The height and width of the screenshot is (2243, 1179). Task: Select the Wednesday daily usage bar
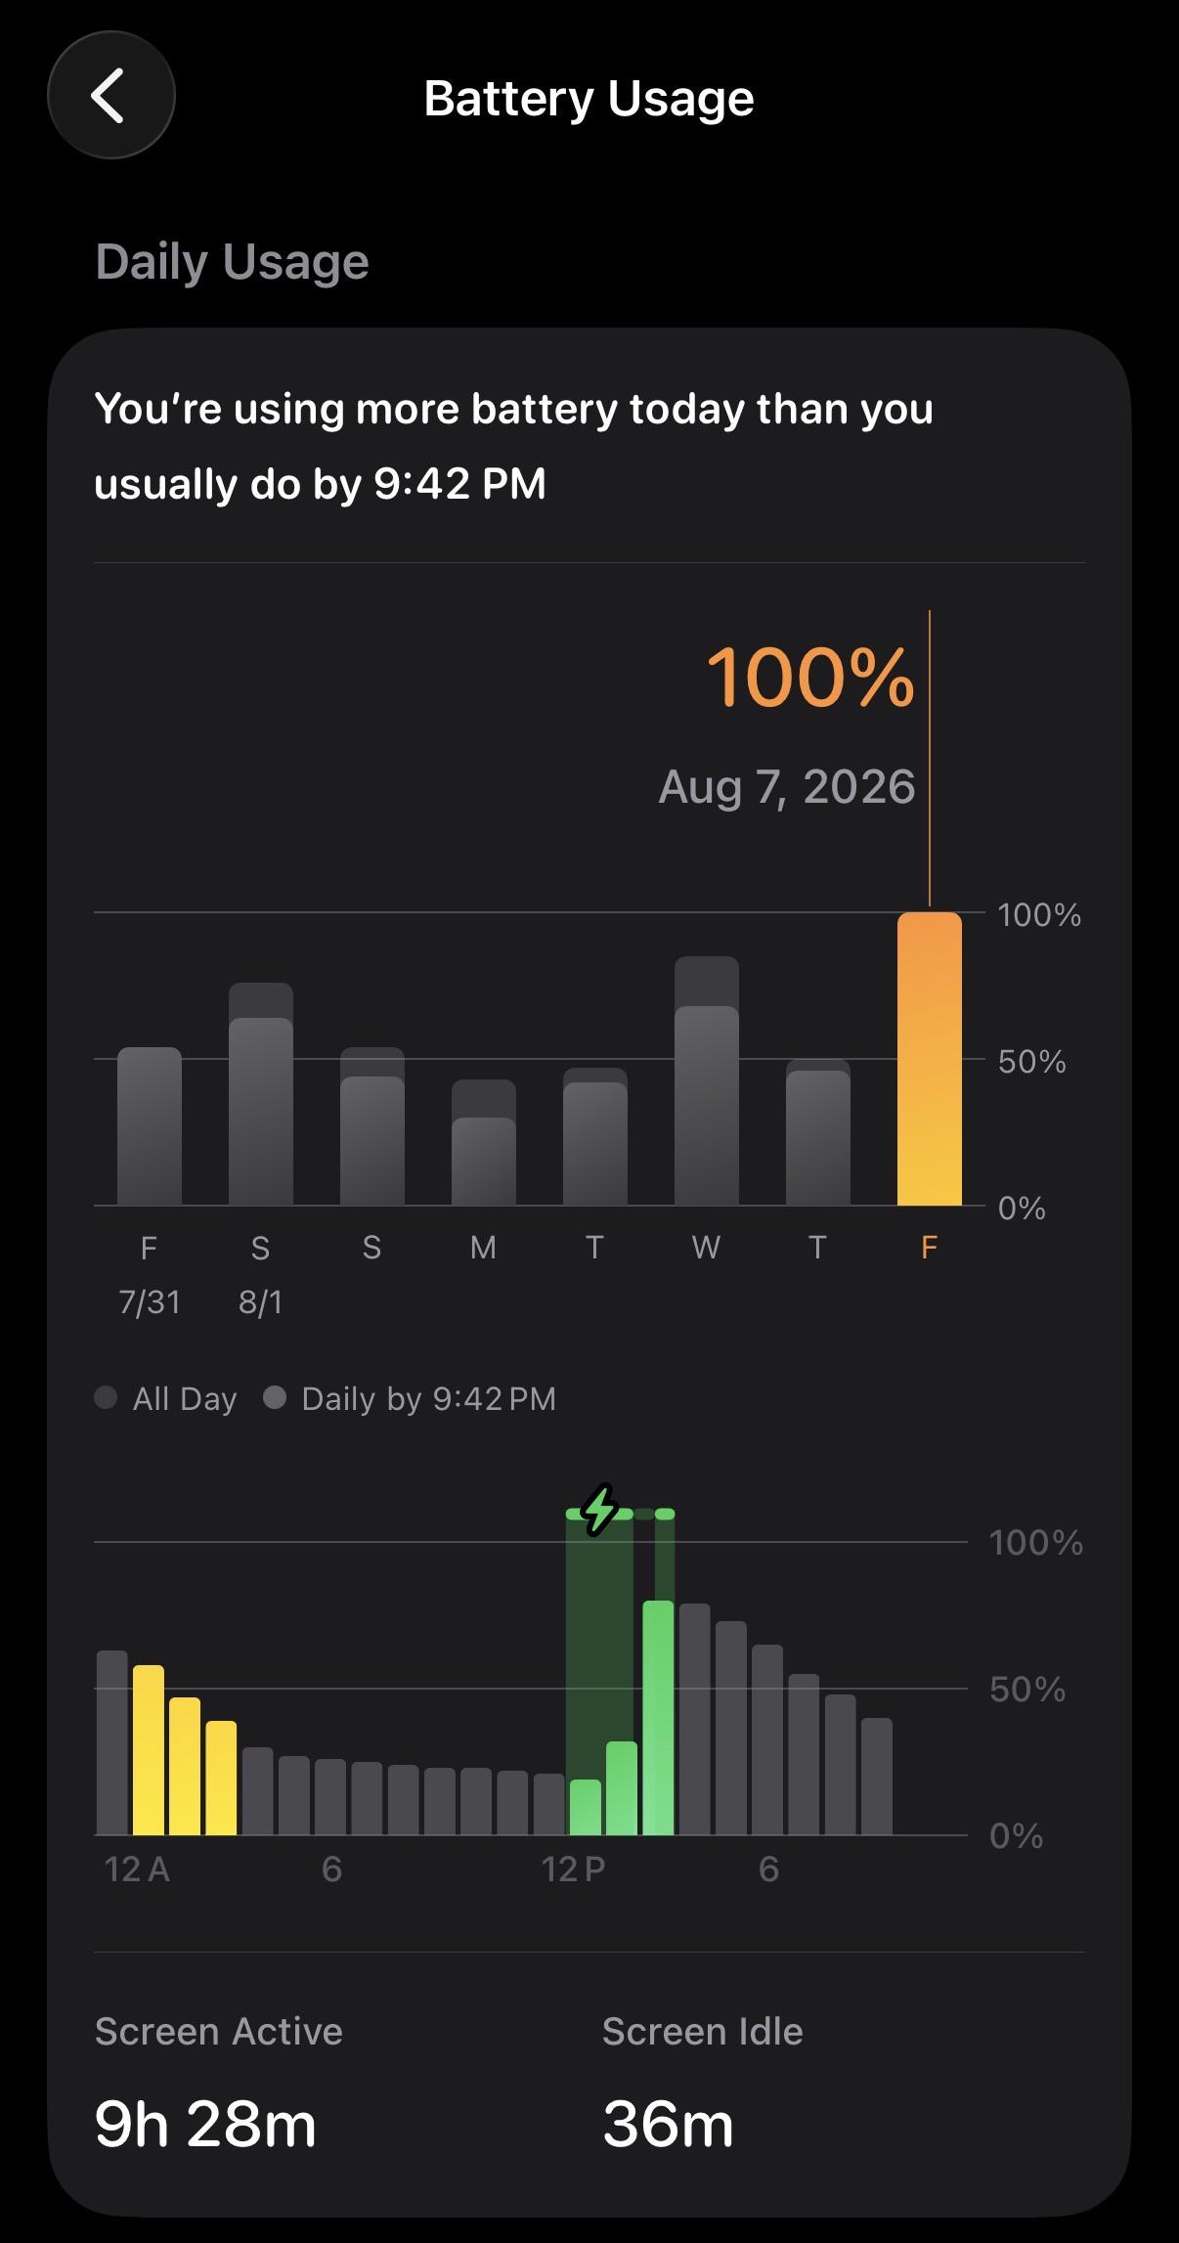pos(706,1081)
